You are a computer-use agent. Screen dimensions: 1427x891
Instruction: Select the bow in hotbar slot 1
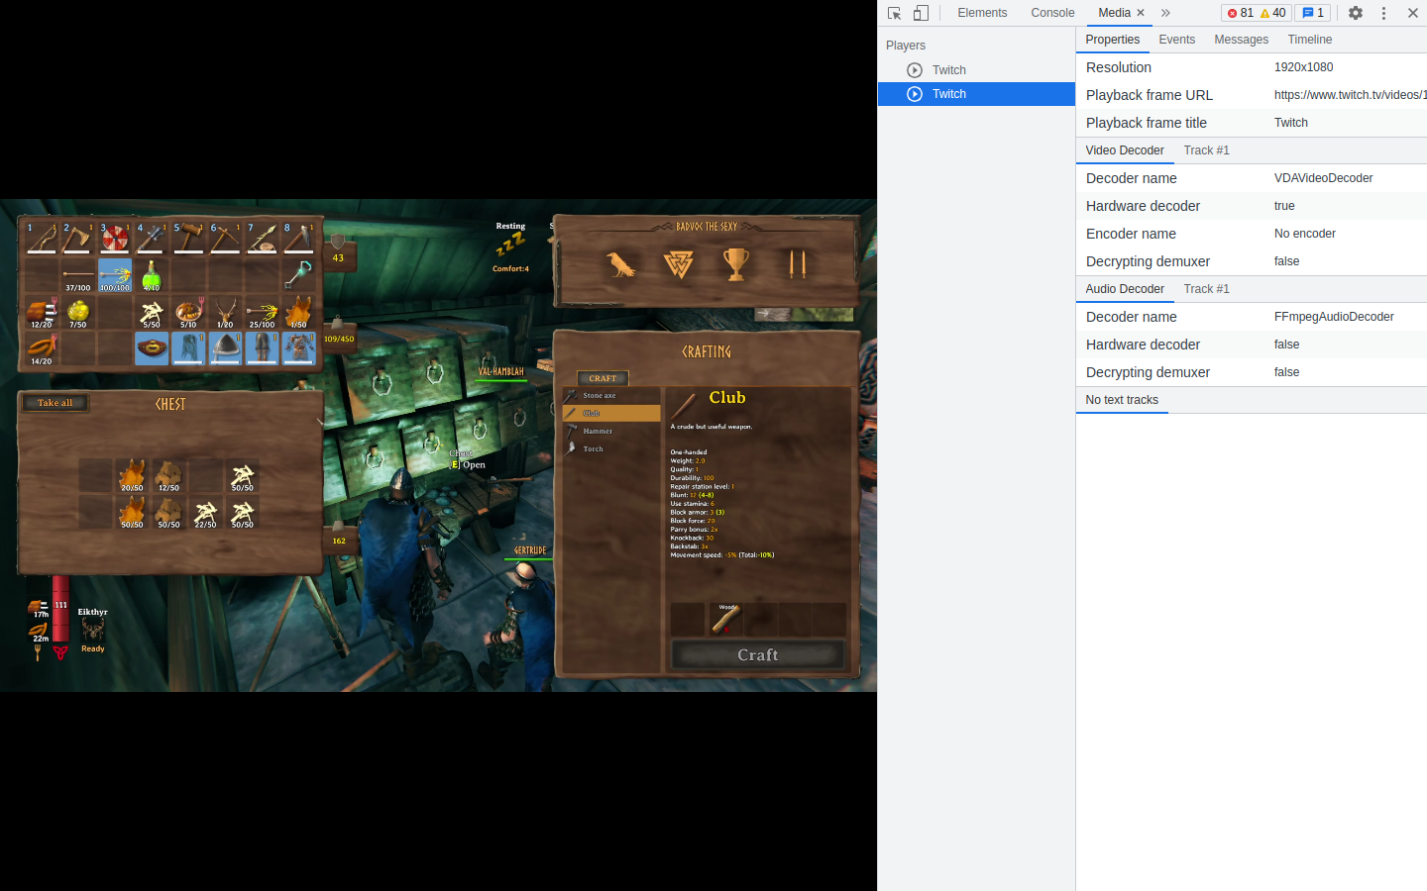click(x=41, y=238)
